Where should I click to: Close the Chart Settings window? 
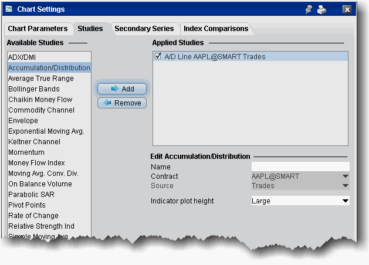click(x=347, y=10)
